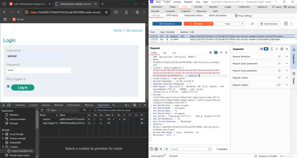
Task: Open the DevTools issues counter showing 4
Action: [127, 105]
